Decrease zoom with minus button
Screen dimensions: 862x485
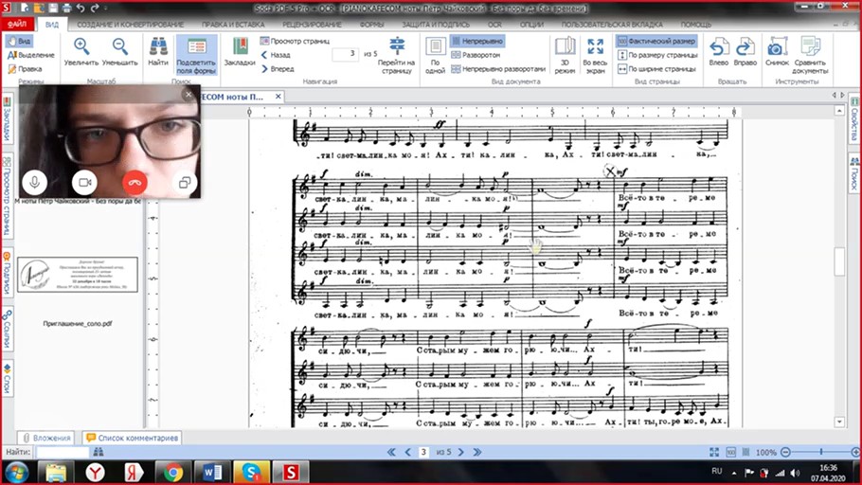click(x=785, y=452)
